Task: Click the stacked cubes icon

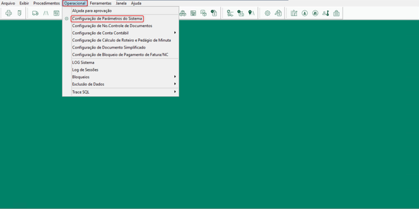Action: (183, 13)
